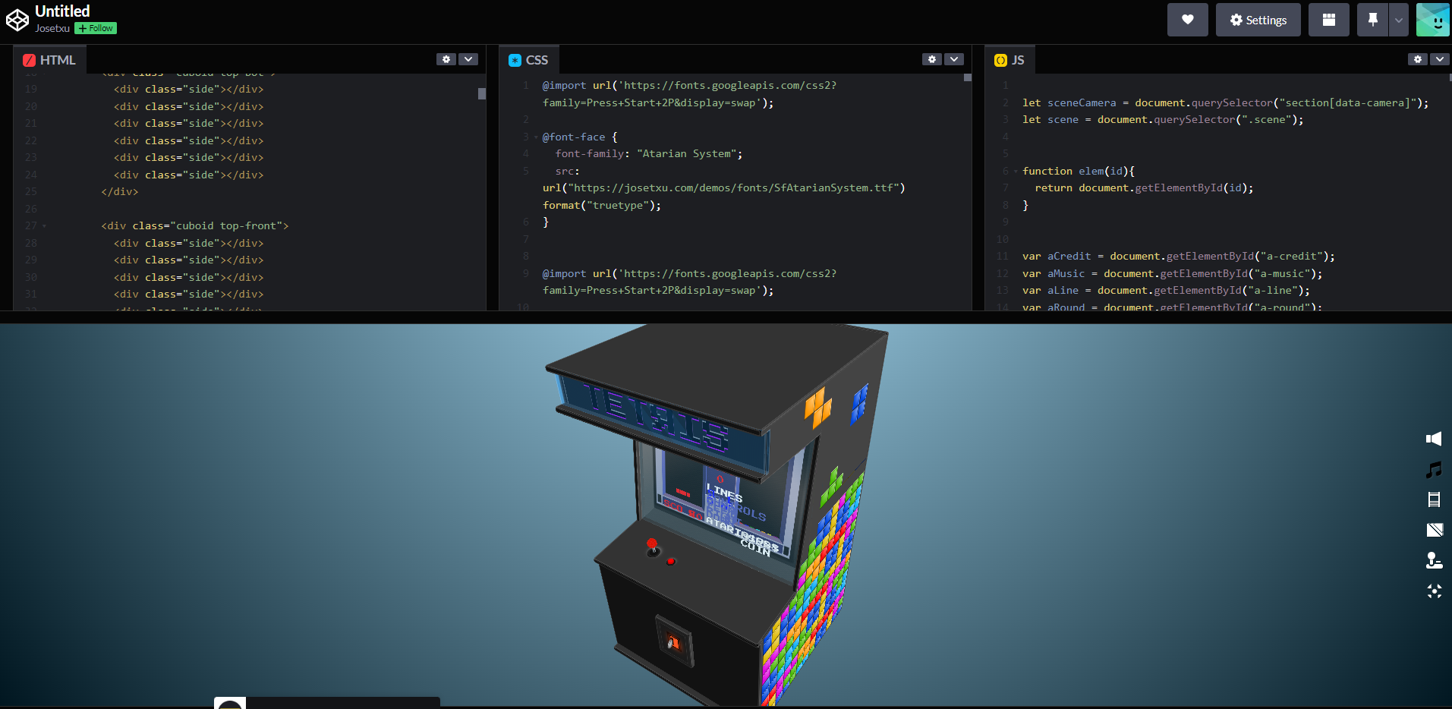Click 'return document.getElementById(id)' line
Screen dimensions: 1452x709
coord(1144,188)
